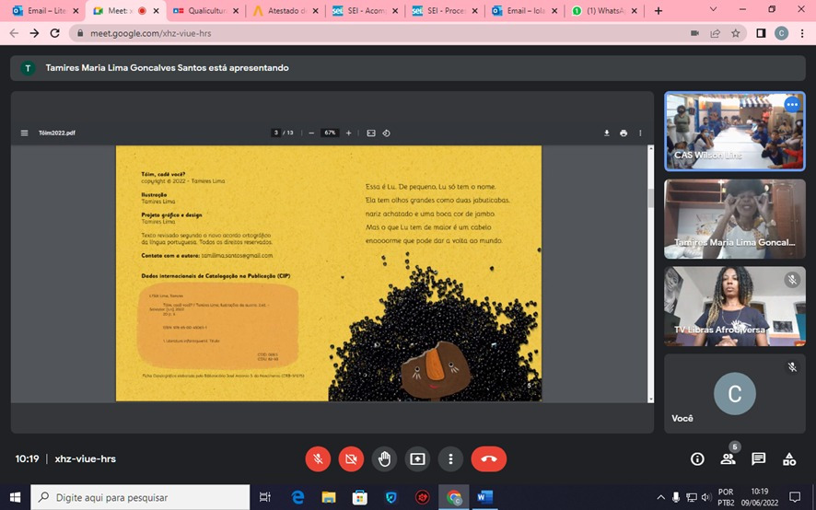This screenshot has height=510, width=816.
Task: Select your own 'Você' tile
Action: point(734,393)
